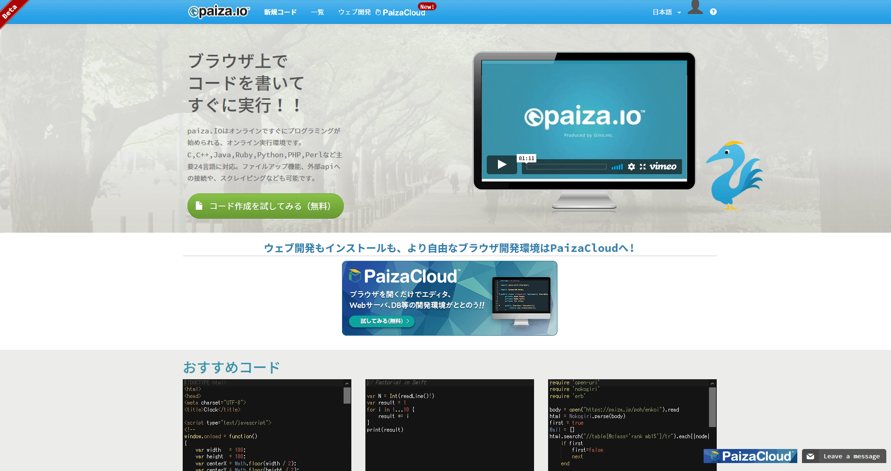Open video settings gear icon

(631, 167)
